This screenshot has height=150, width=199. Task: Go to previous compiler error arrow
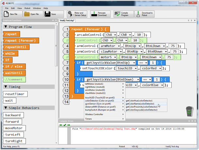coord(61,125)
